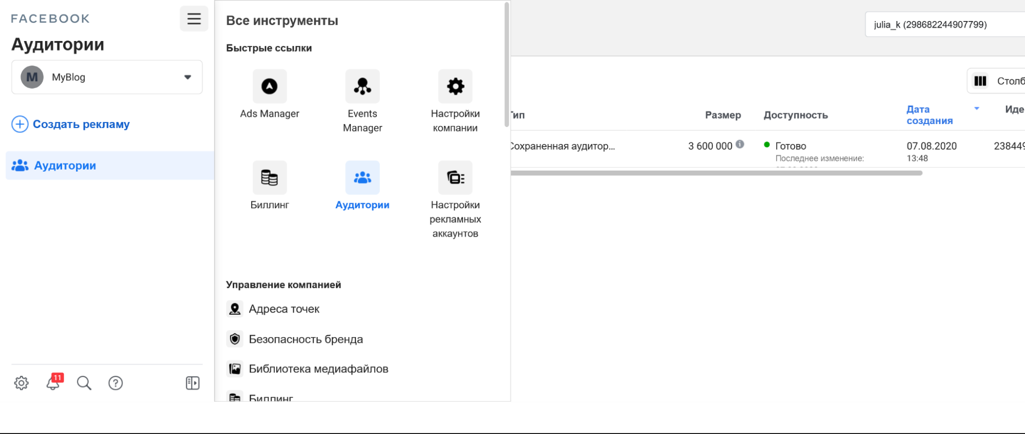
Task: Click the Столбцы columns icon
Action: (x=980, y=81)
